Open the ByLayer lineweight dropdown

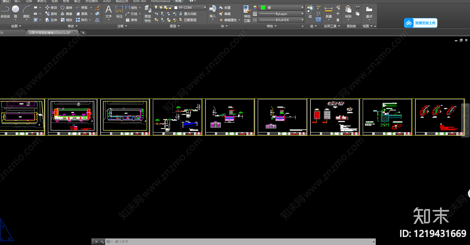pos(302,14)
